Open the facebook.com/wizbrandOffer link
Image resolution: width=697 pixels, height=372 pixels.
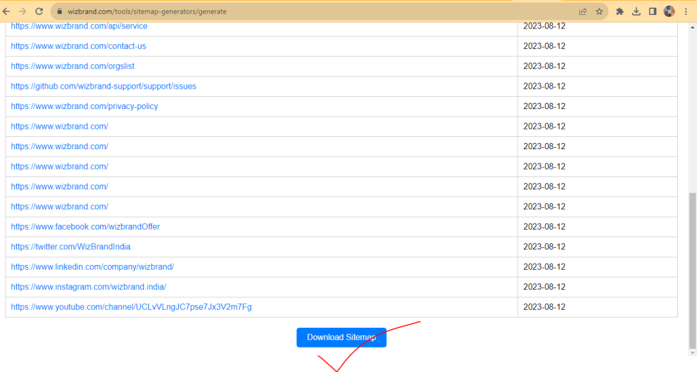pyautogui.click(x=85, y=227)
